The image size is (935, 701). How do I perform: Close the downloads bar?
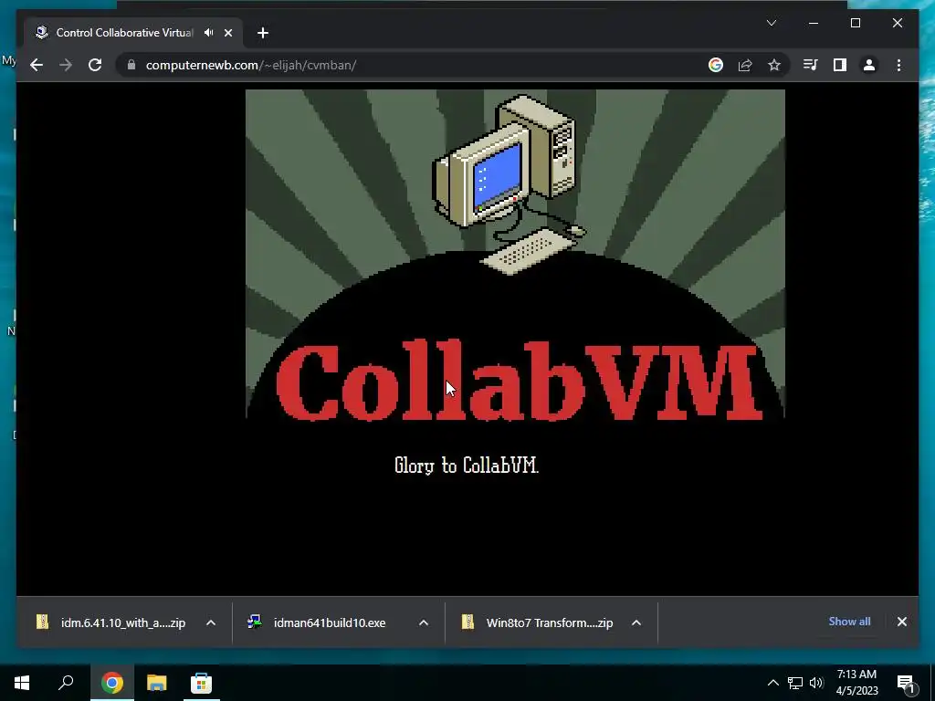901,622
